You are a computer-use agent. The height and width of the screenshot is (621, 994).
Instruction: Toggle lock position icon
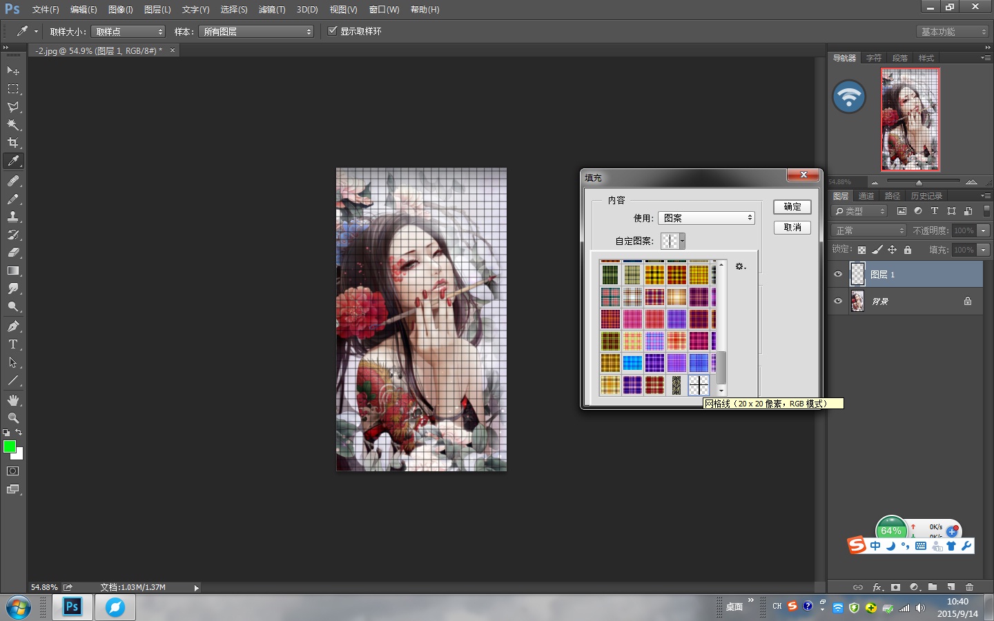[x=892, y=250]
